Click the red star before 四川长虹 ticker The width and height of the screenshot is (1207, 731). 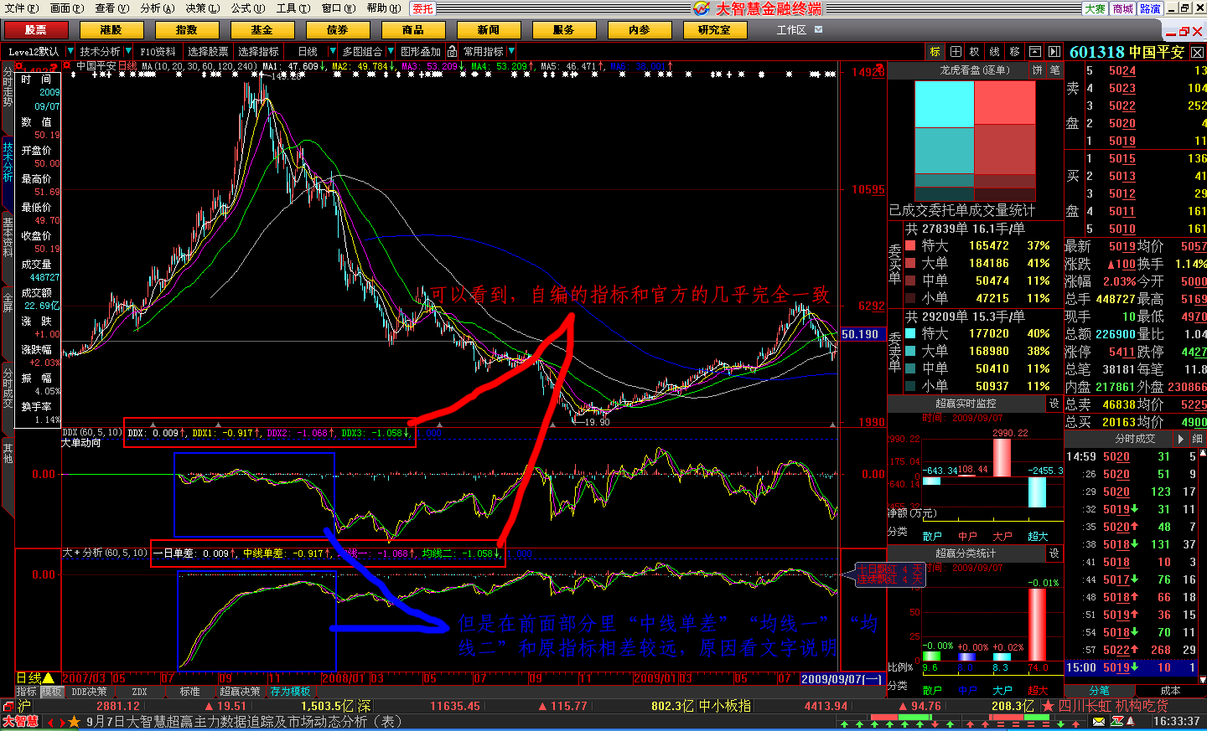point(1048,707)
